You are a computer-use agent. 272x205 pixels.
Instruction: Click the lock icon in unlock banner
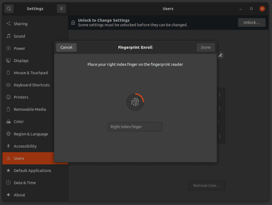coord(73,22)
